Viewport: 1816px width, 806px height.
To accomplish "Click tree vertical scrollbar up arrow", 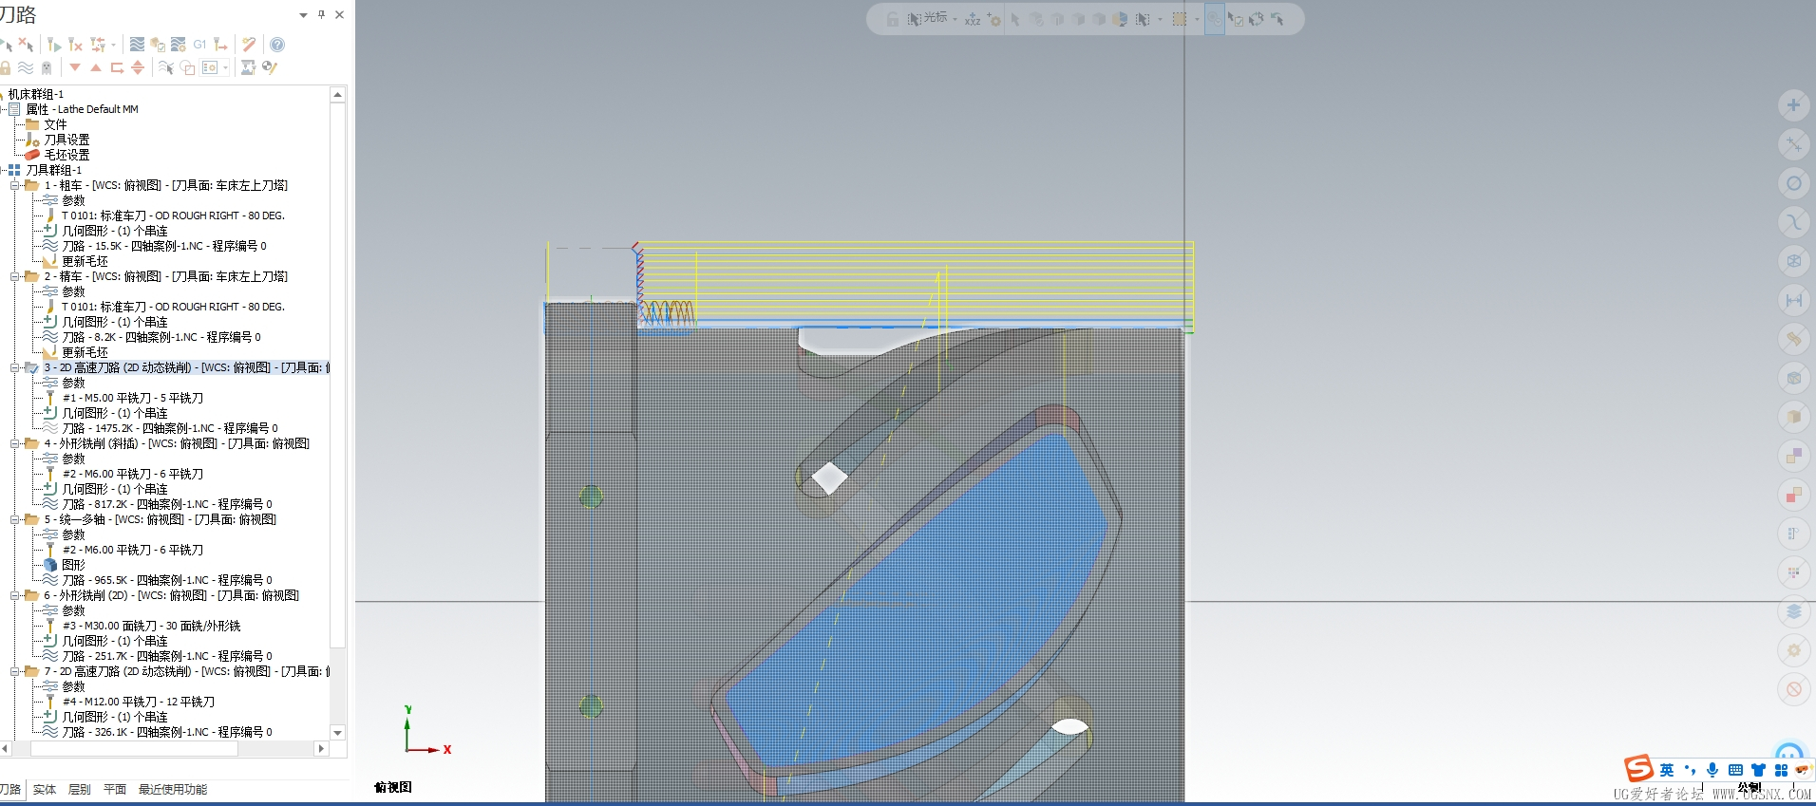I will (337, 95).
